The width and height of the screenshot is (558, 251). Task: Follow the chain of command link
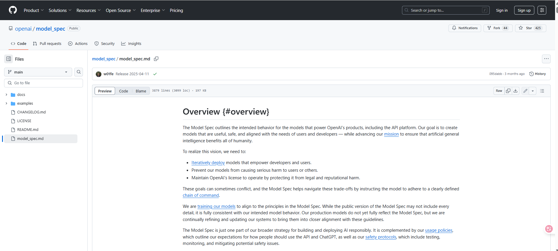pyautogui.click(x=201, y=195)
